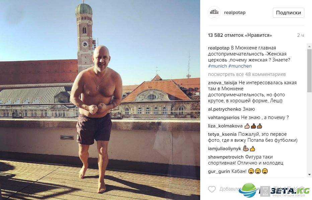Open the gur_gurin commenter profile
Image resolution: width=312 pixels, height=200 pixels.
point(219,171)
